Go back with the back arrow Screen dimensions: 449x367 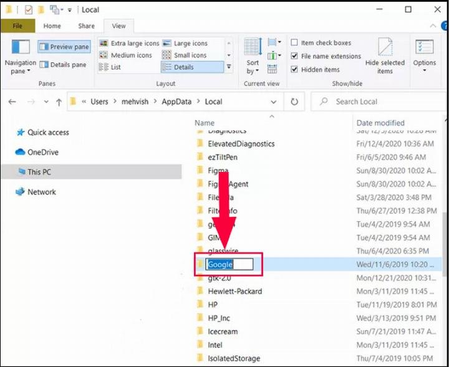tap(12, 102)
